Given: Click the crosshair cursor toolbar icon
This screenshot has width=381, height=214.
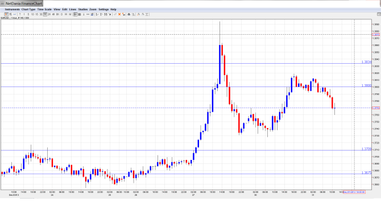Looking at the screenshot, I should point(75,14).
